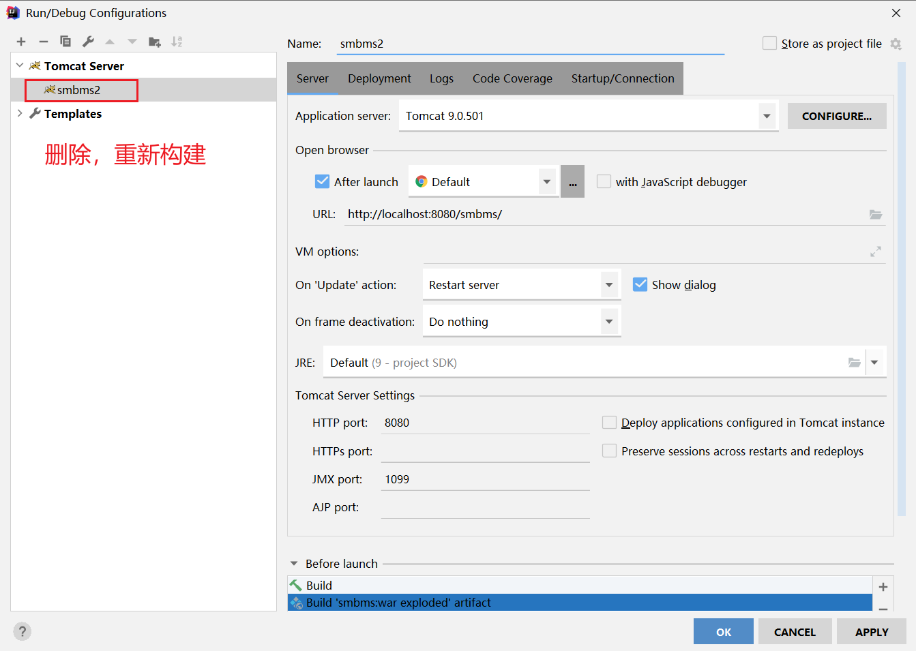This screenshot has width=916, height=651.
Task: Disable the Show dialog checkbox
Action: [x=640, y=285]
